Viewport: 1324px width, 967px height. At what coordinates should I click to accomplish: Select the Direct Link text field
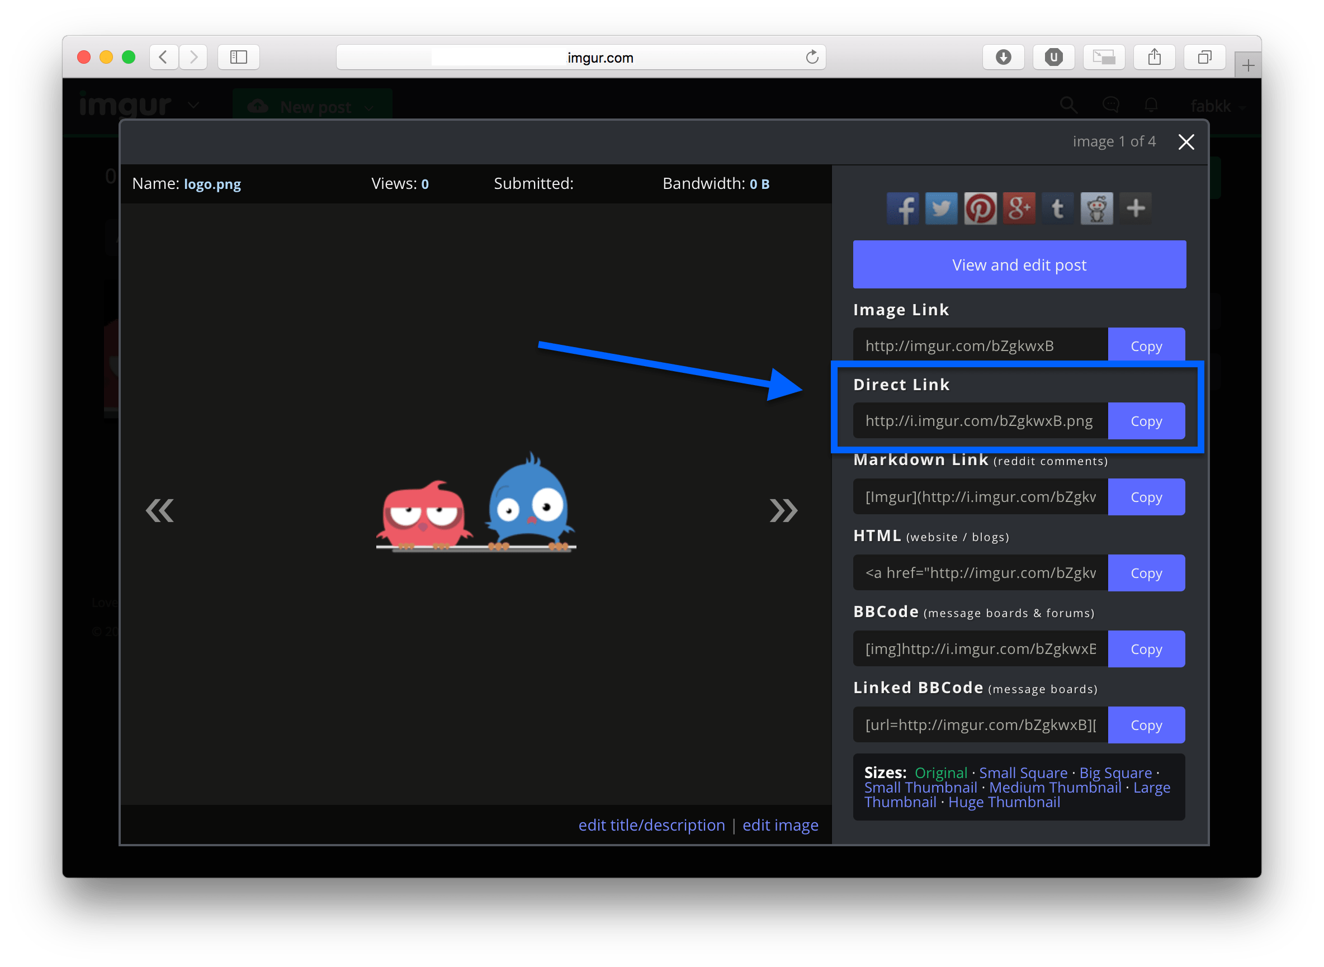[x=980, y=421]
